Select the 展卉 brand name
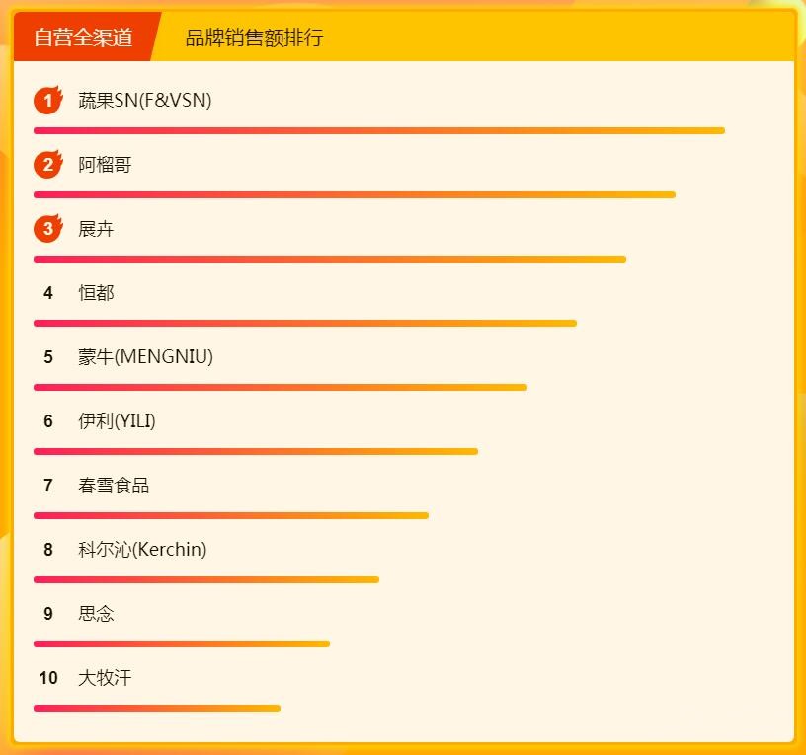Screen dimensions: 806x755 coord(96,229)
